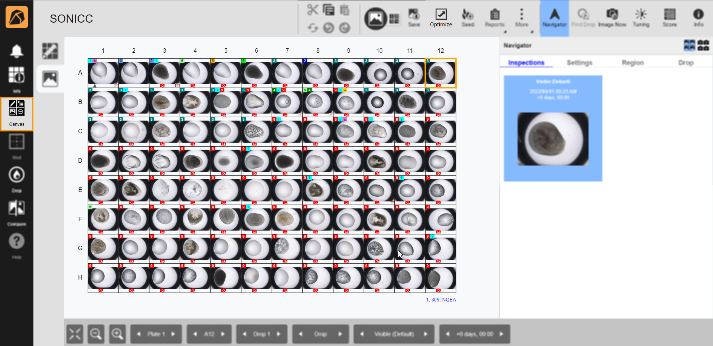
Task: Select the well C6 thumbnail
Action: tap(256, 131)
